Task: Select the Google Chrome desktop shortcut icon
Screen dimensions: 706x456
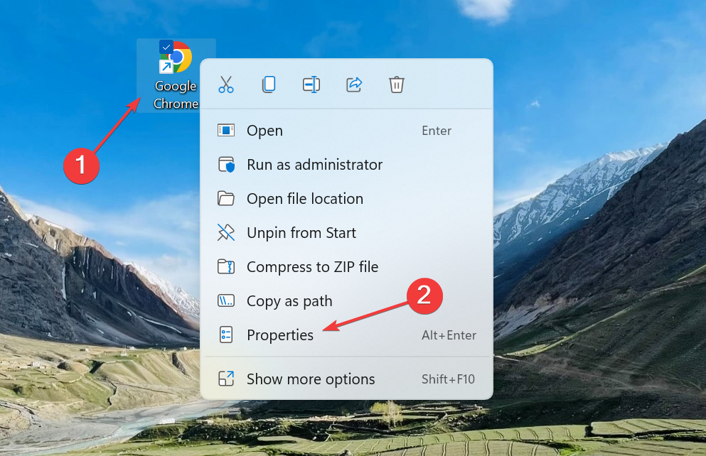Action: [x=176, y=58]
